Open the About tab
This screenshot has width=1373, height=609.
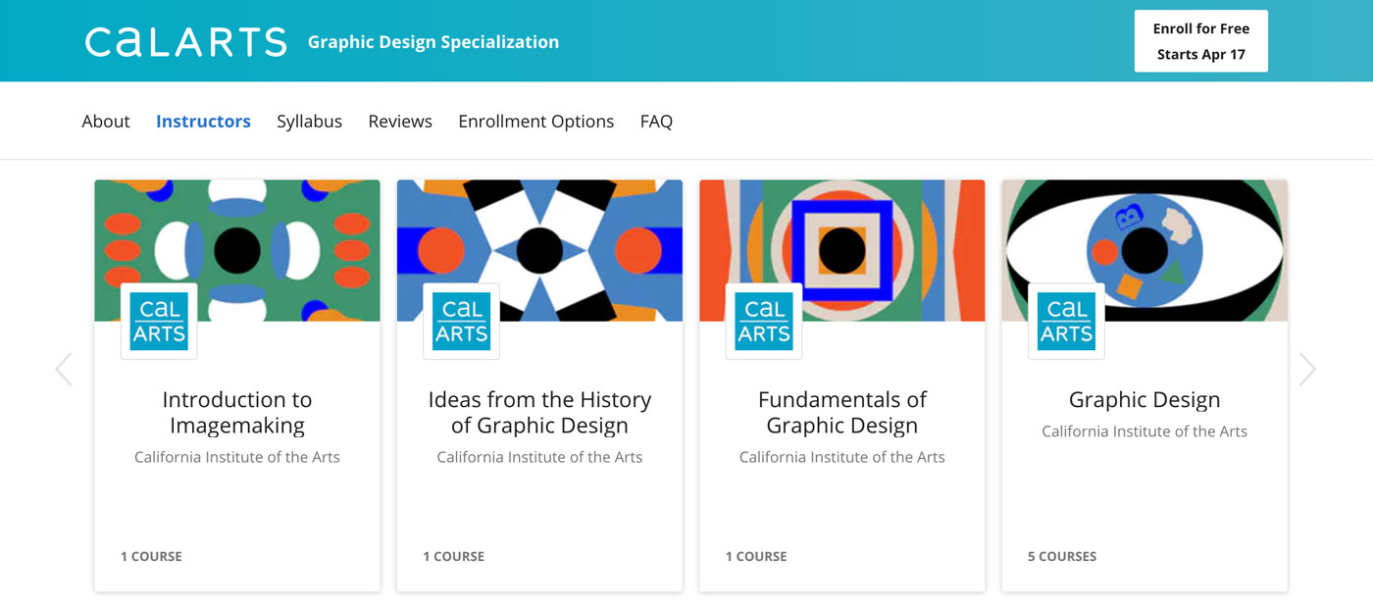[106, 122]
